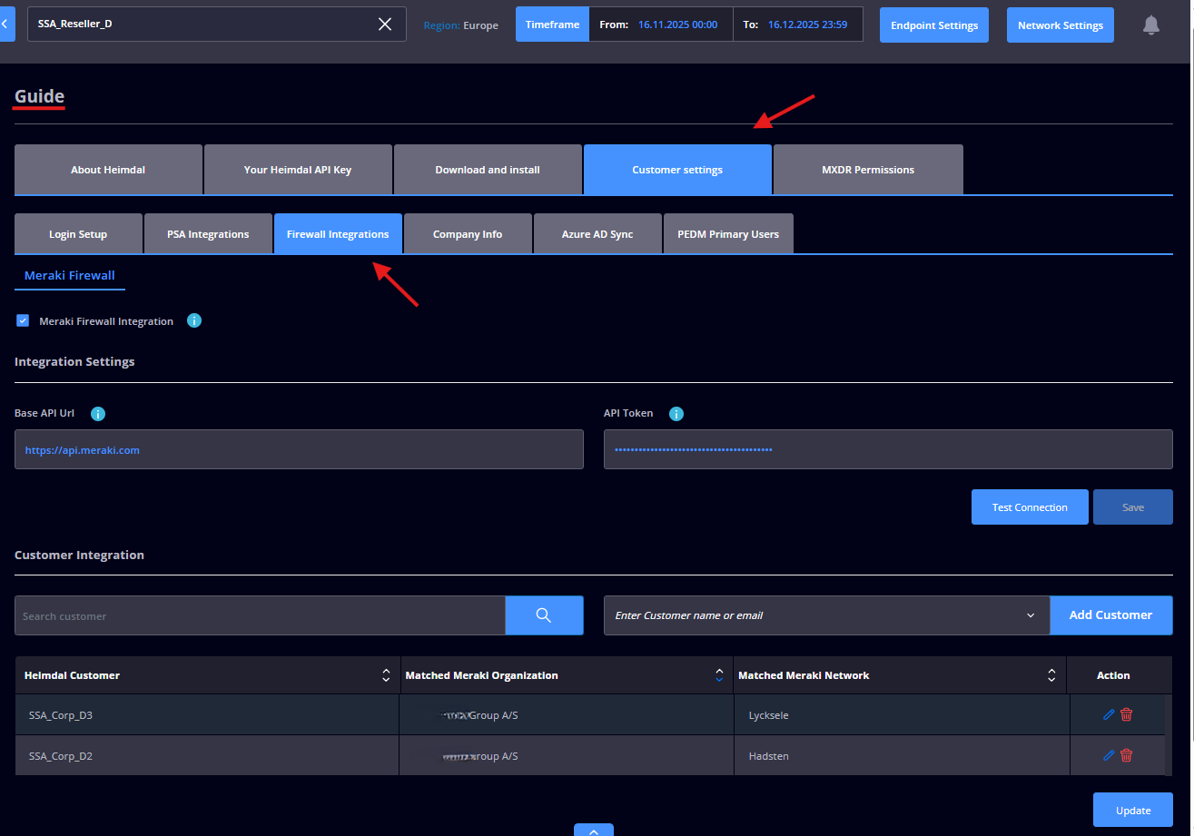Click the Add Customer button
Viewport: 1194px width, 836px height.
point(1110,615)
